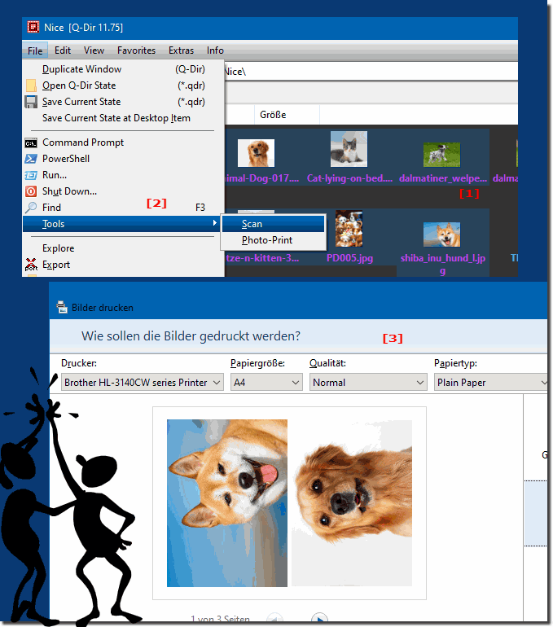553x627 pixels.
Task: Select Scan in the Tools submenu
Action: point(273,224)
